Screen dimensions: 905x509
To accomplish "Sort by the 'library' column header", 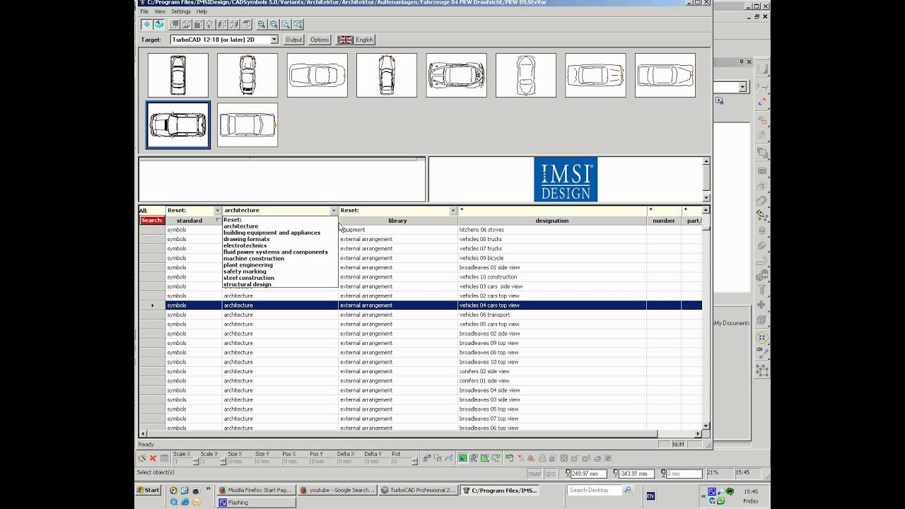I will [397, 221].
